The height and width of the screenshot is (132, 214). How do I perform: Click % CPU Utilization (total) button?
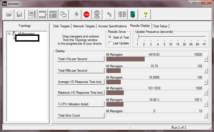[x=81, y=104]
